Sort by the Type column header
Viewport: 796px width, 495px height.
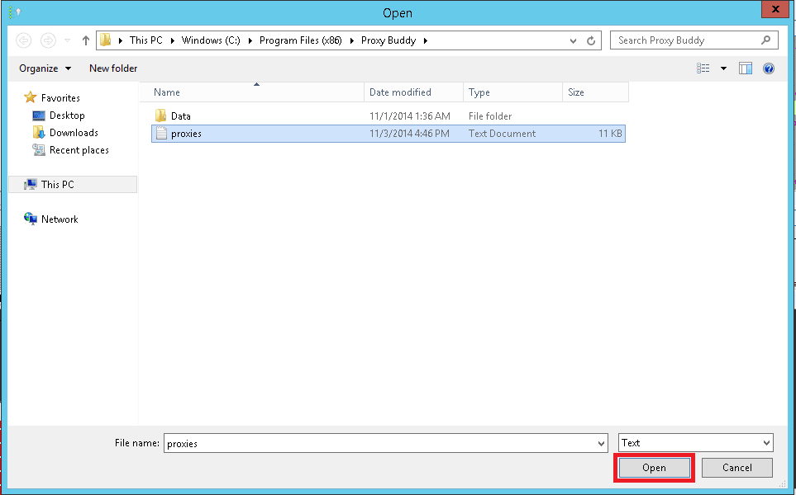tap(512, 92)
